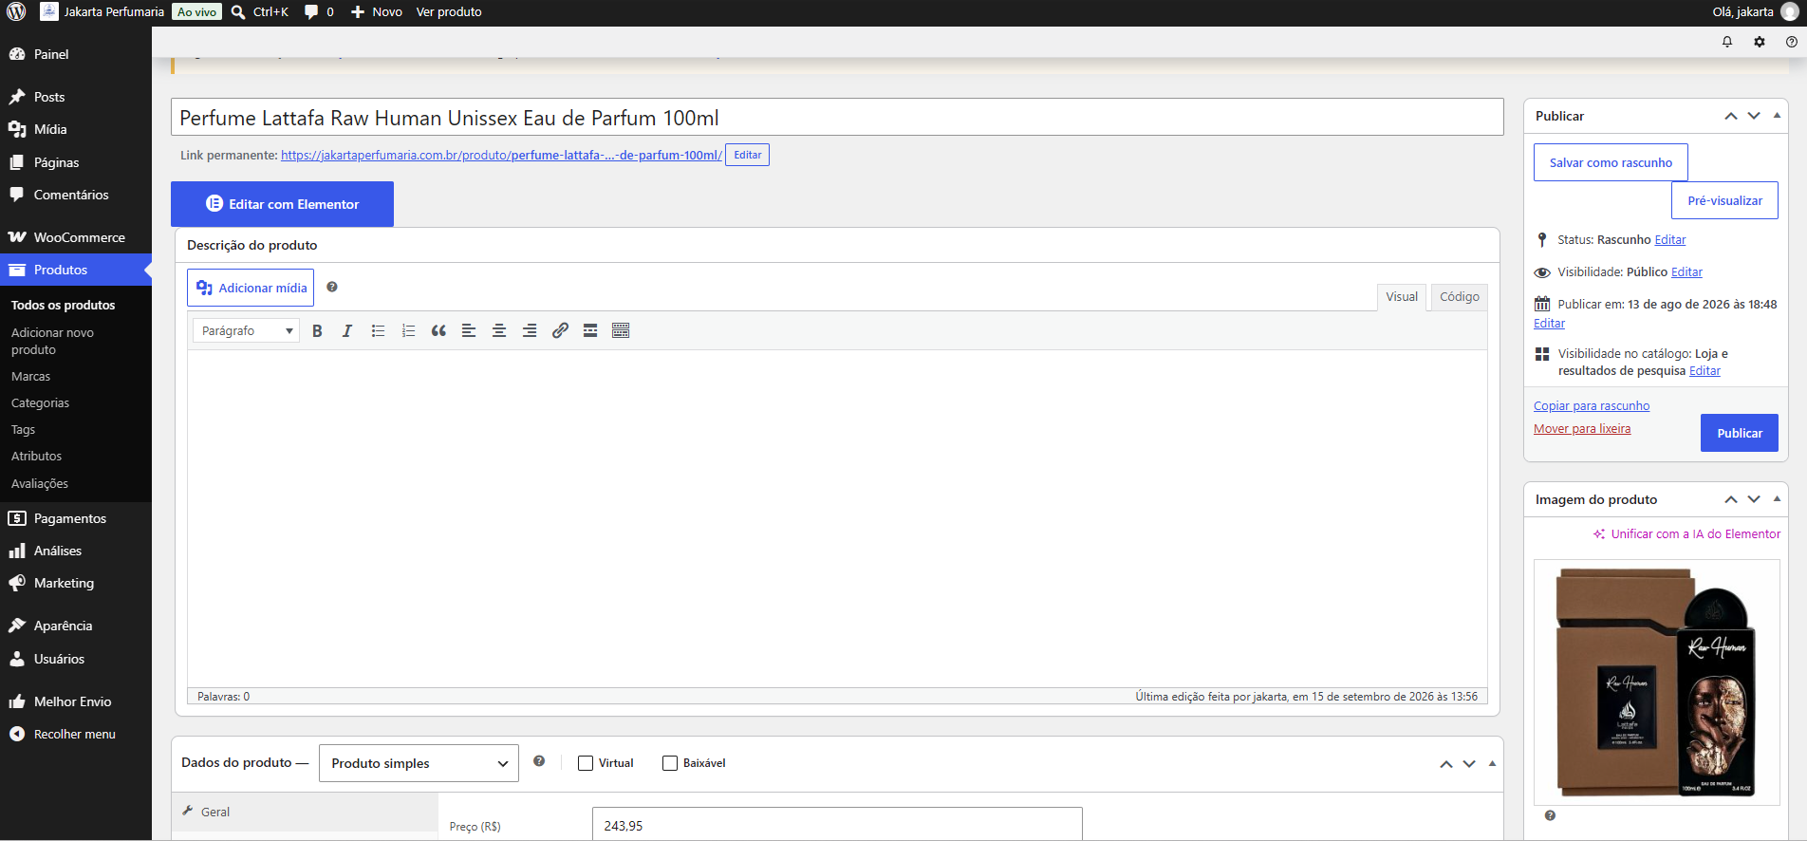Open the Geral product data tab

[x=305, y=812]
